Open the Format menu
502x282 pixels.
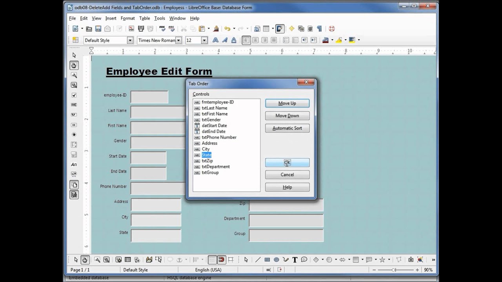[127, 18]
